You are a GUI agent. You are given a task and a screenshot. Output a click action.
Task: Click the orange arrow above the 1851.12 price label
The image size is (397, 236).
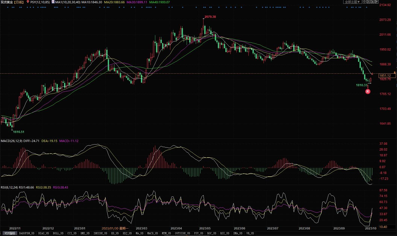coord(395,73)
